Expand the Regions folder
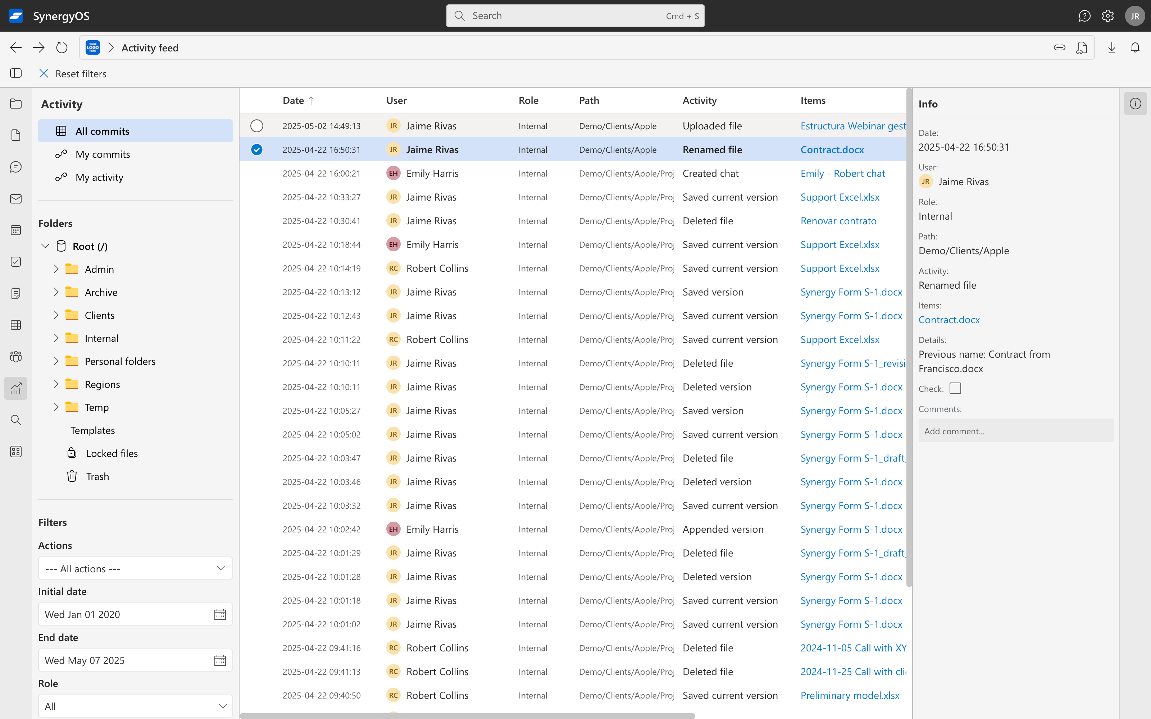This screenshot has height=719, width=1151. pyautogui.click(x=56, y=384)
